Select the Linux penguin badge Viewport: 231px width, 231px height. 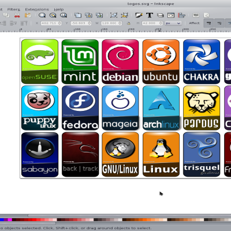pos(161,154)
